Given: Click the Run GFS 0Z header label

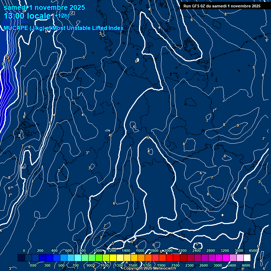Looking at the screenshot, I should [222, 6].
